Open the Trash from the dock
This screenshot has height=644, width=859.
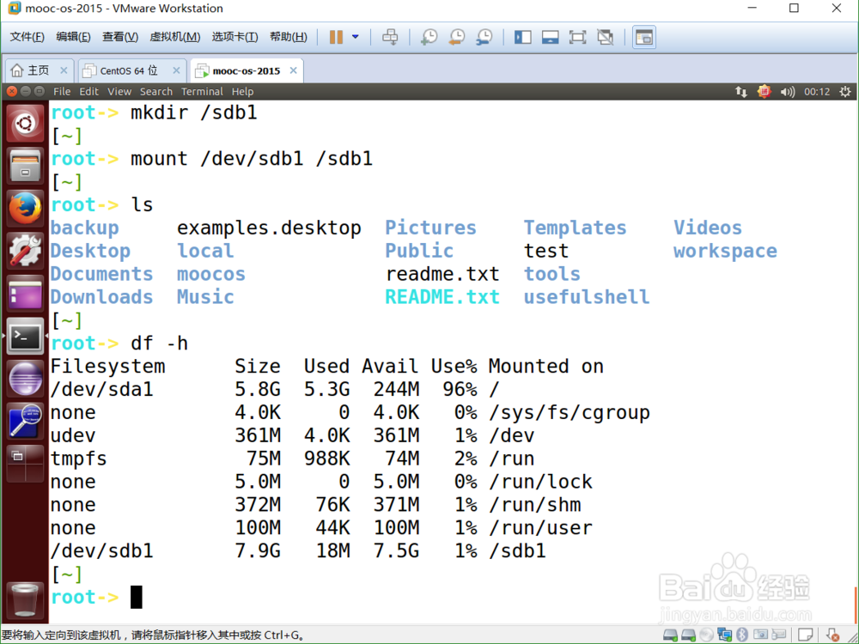click(x=25, y=599)
